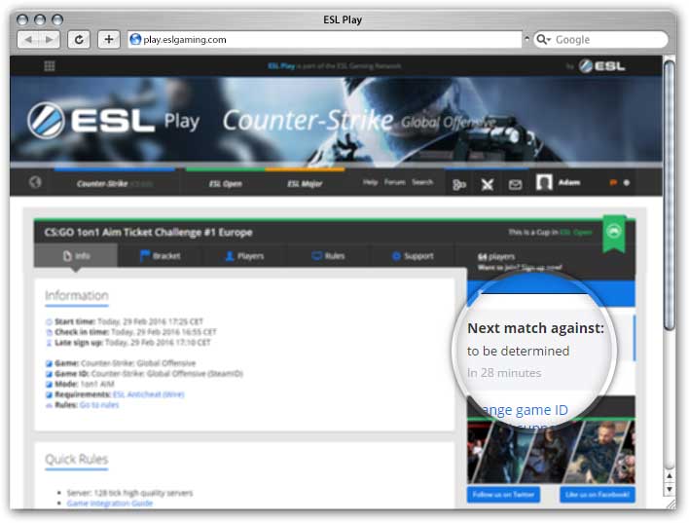Open the Game Integration Guide link
The height and width of the screenshot is (523, 689).
click(x=110, y=503)
